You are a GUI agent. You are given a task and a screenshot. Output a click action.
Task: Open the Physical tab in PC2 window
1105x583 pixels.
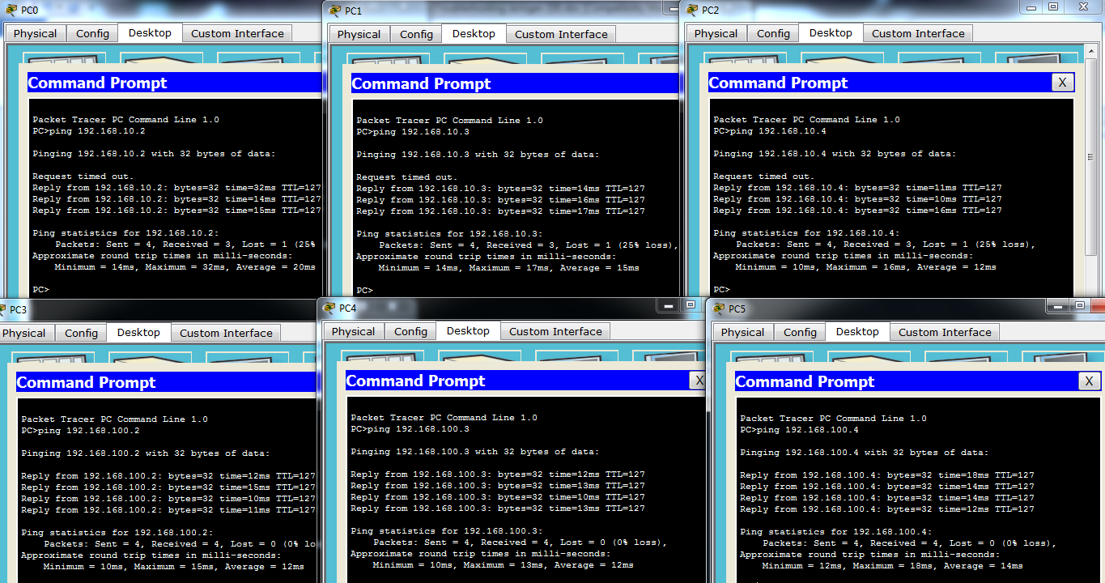pos(716,34)
